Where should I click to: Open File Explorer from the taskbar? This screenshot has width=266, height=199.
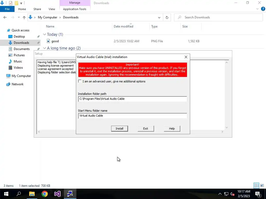(x=32, y=194)
